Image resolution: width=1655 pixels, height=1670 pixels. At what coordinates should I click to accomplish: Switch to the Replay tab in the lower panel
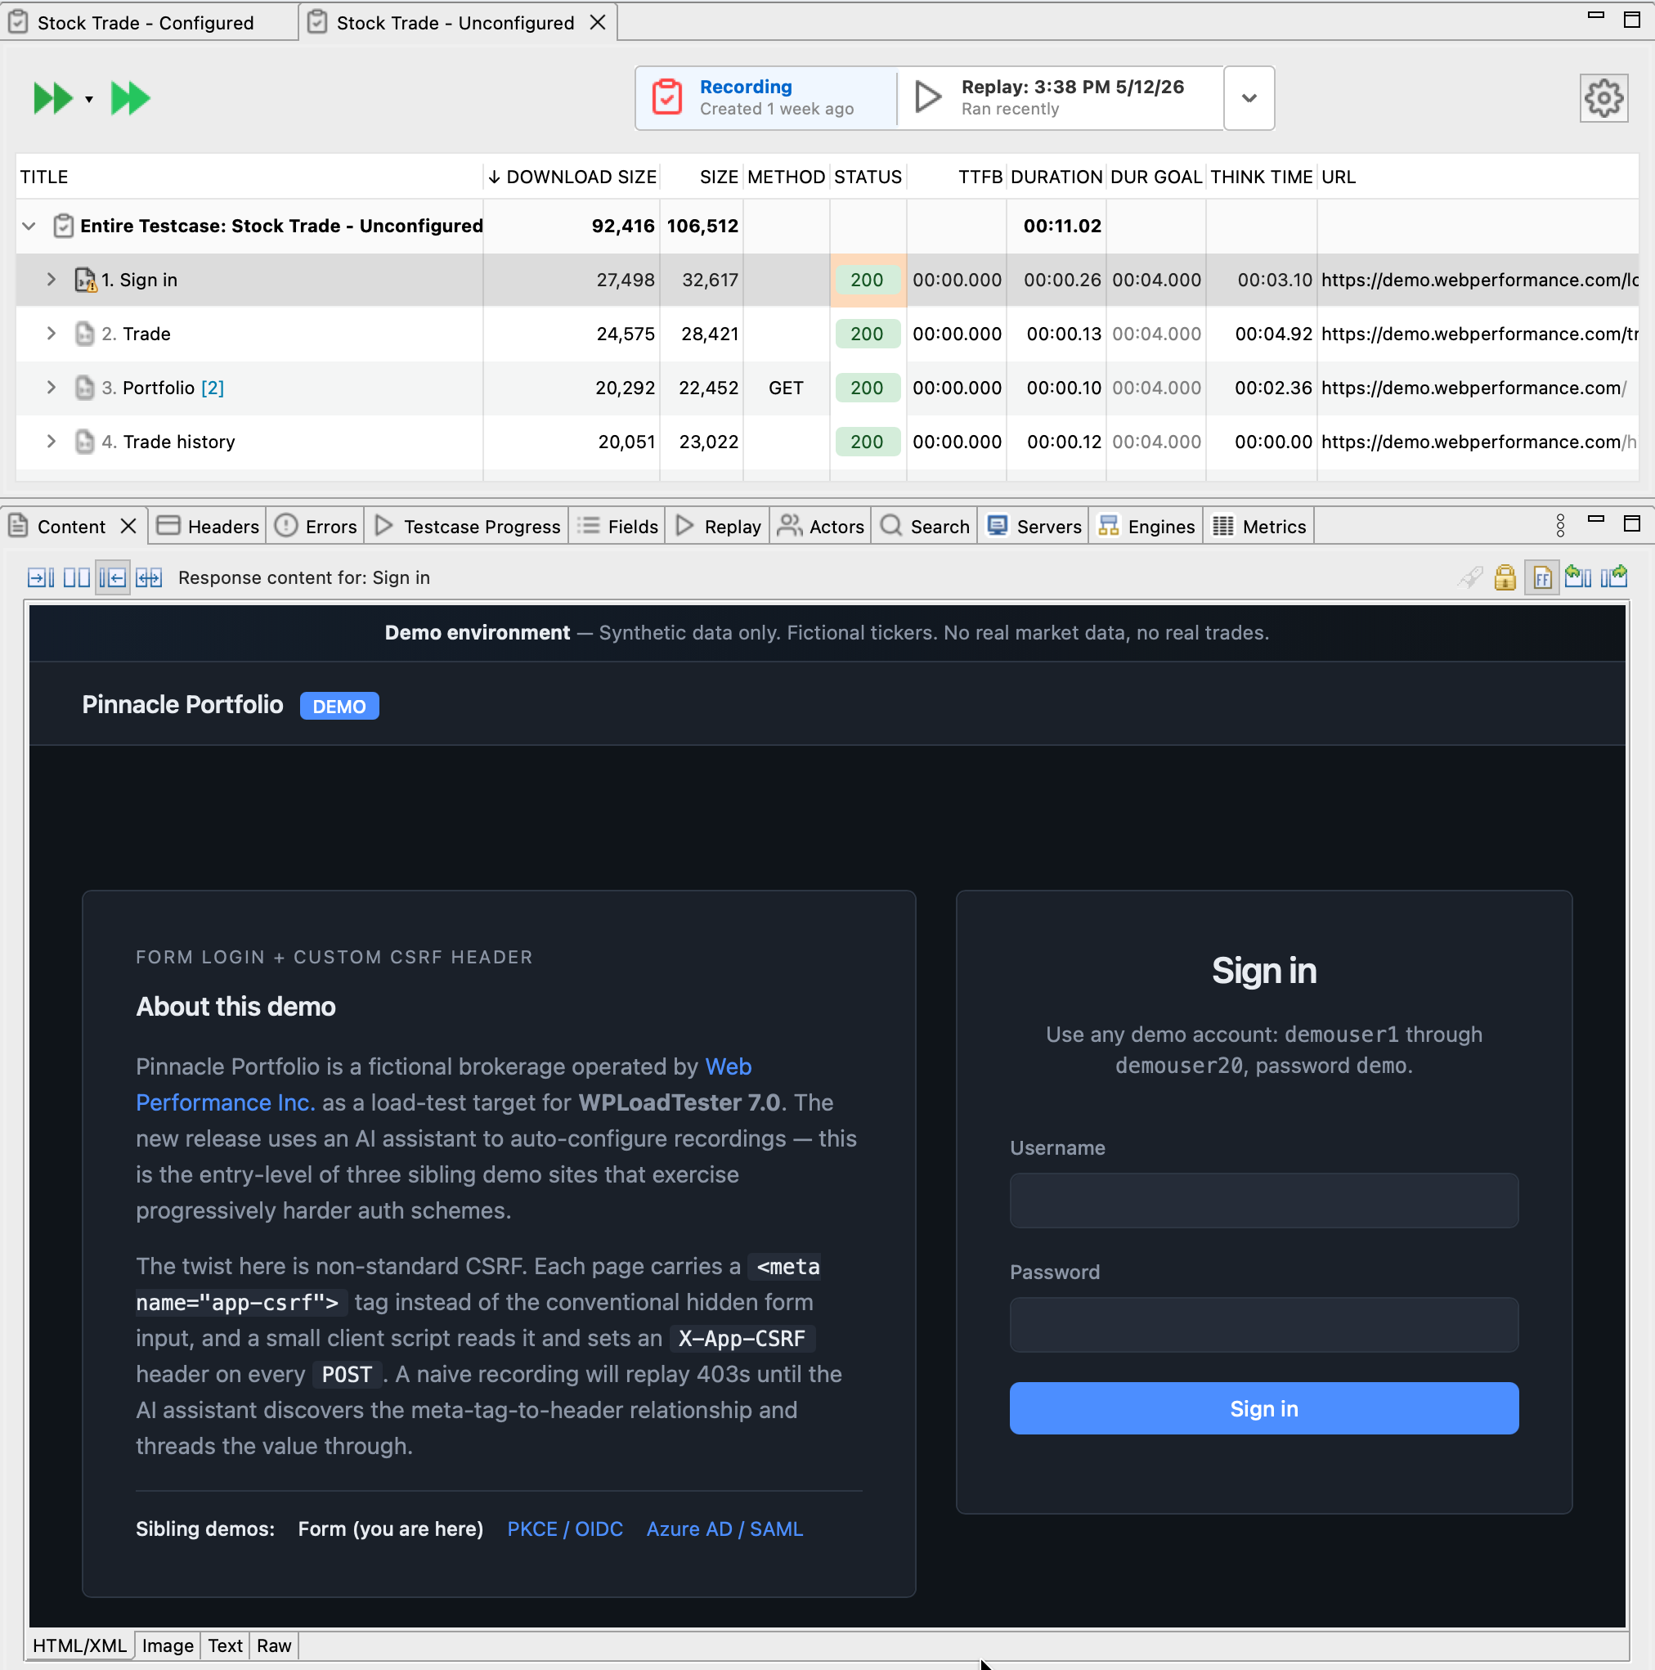pos(718,527)
